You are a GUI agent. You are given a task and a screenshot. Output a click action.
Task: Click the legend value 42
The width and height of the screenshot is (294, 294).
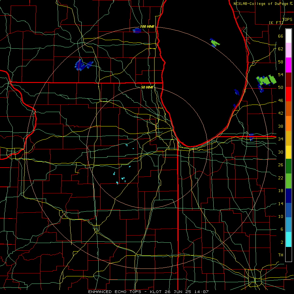[281, 113]
